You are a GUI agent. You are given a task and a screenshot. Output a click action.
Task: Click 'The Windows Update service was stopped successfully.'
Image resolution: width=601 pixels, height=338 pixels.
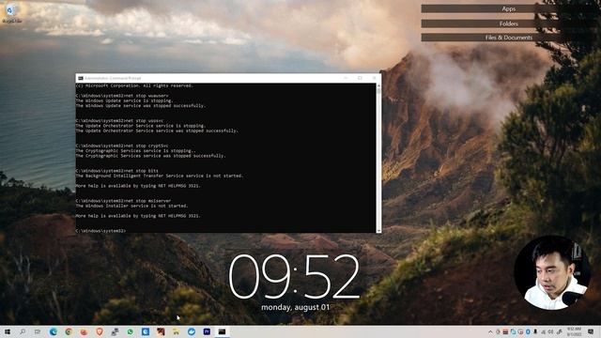pos(140,106)
